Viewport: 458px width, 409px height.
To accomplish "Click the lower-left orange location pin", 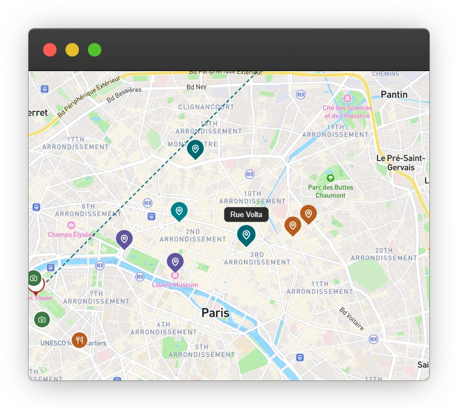I will pyautogui.click(x=293, y=225).
